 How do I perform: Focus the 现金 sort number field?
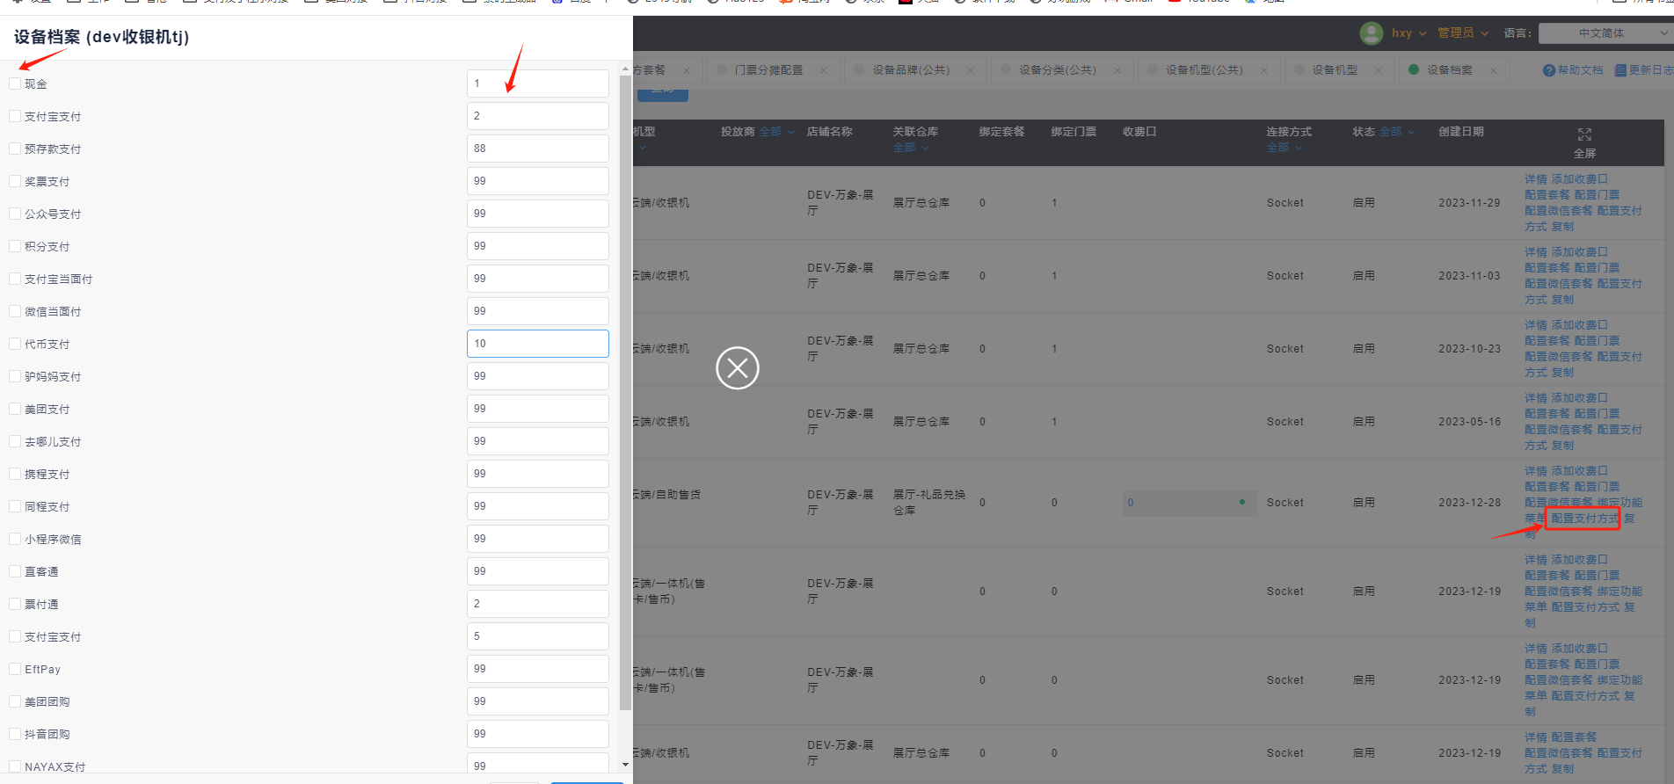pyautogui.click(x=538, y=83)
